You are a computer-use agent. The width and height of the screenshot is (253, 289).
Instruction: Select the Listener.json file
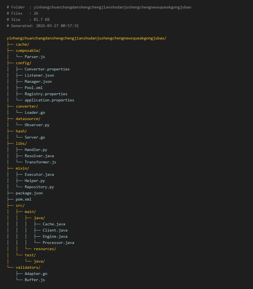[x=39, y=75]
